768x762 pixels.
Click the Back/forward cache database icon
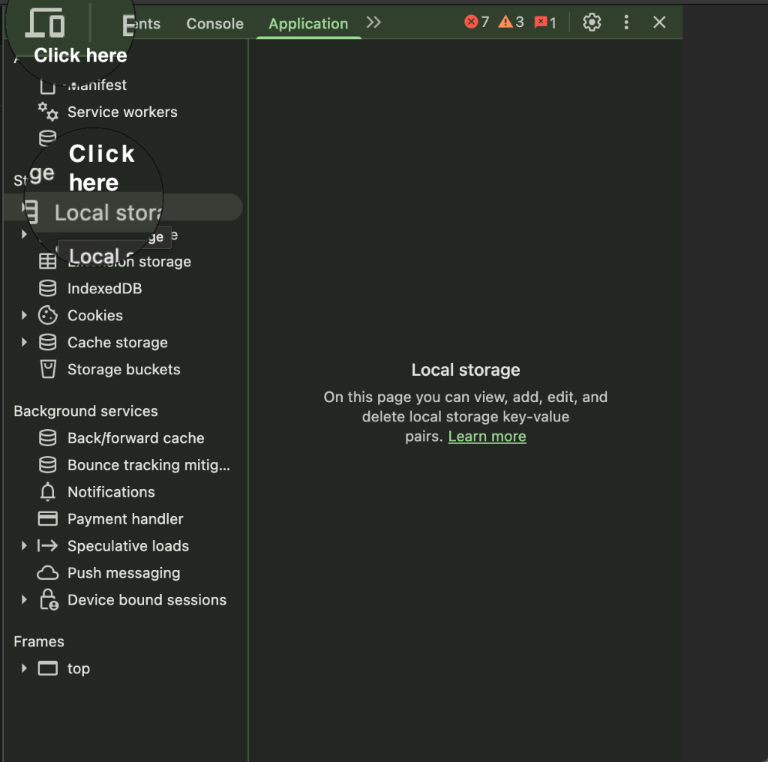(x=47, y=438)
